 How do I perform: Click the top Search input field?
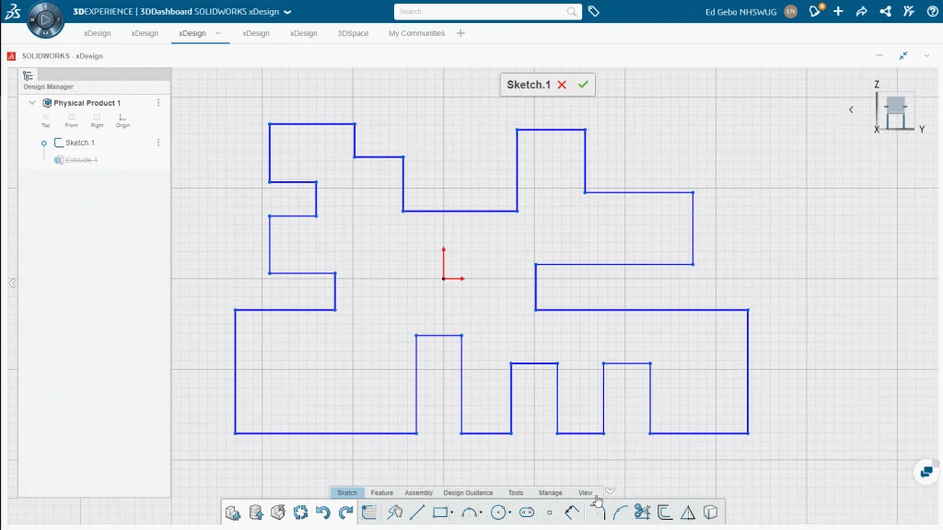click(479, 12)
